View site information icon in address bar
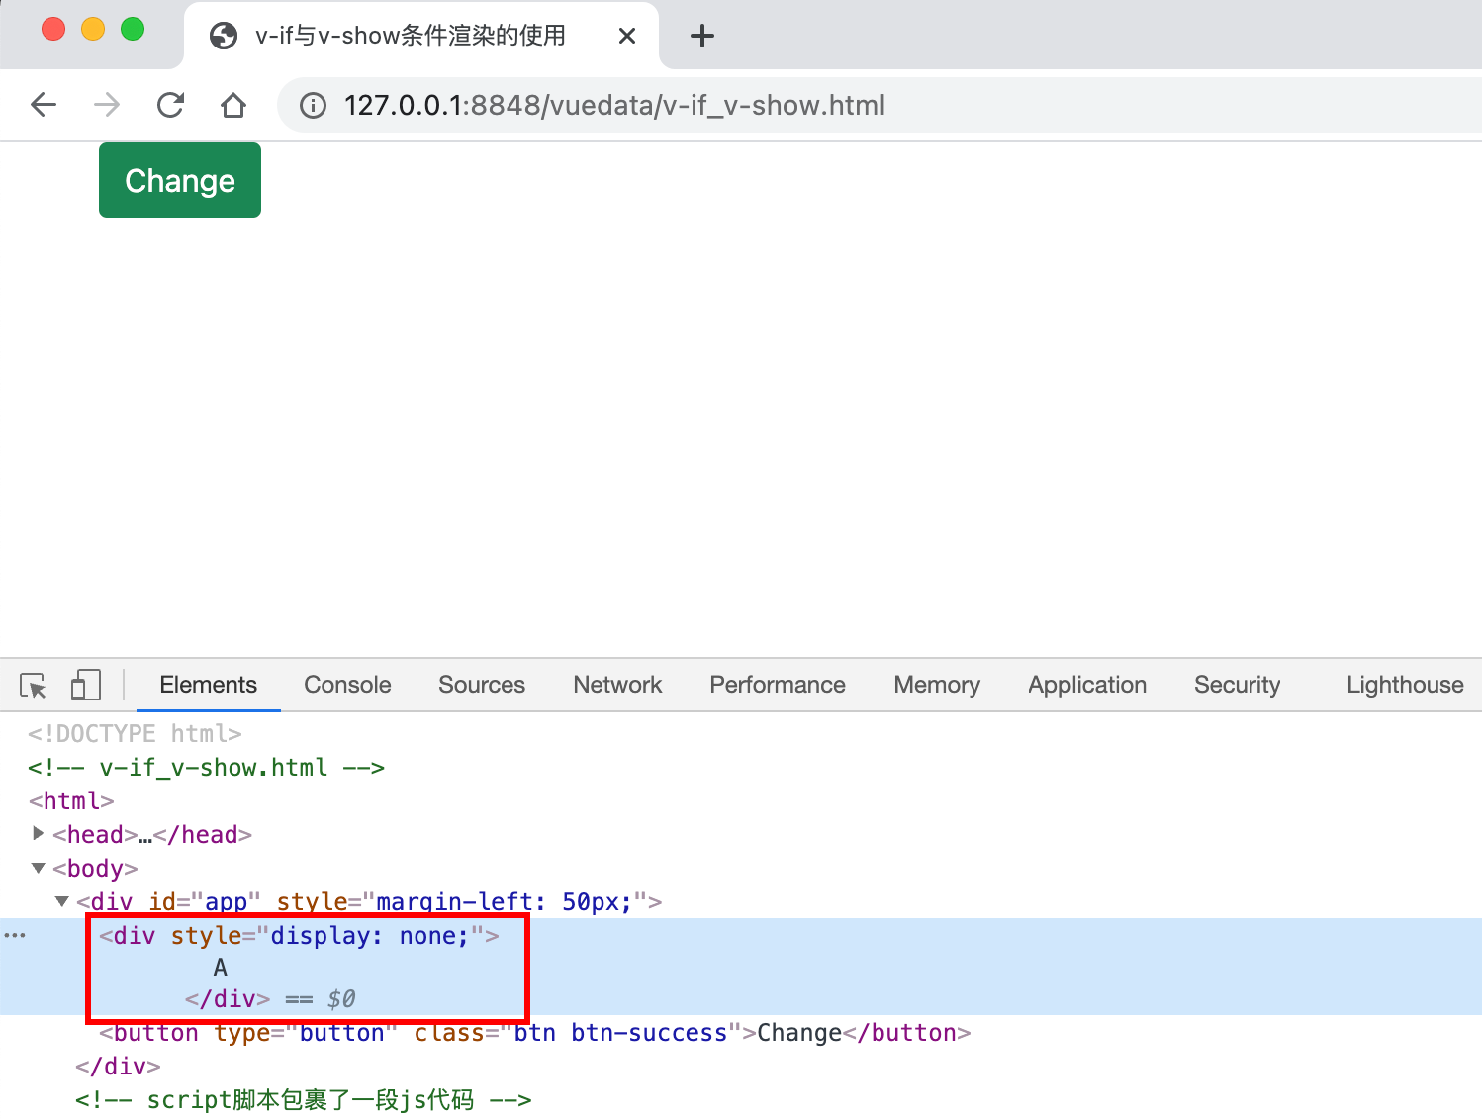 coord(313,105)
